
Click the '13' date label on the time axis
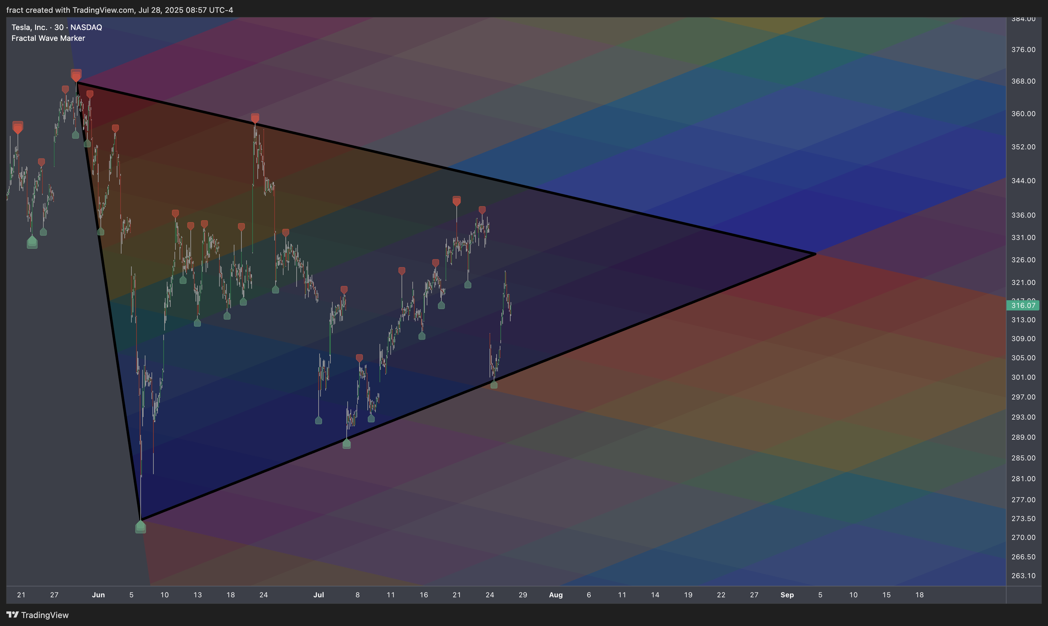pyautogui.click(x=197, y=595)
